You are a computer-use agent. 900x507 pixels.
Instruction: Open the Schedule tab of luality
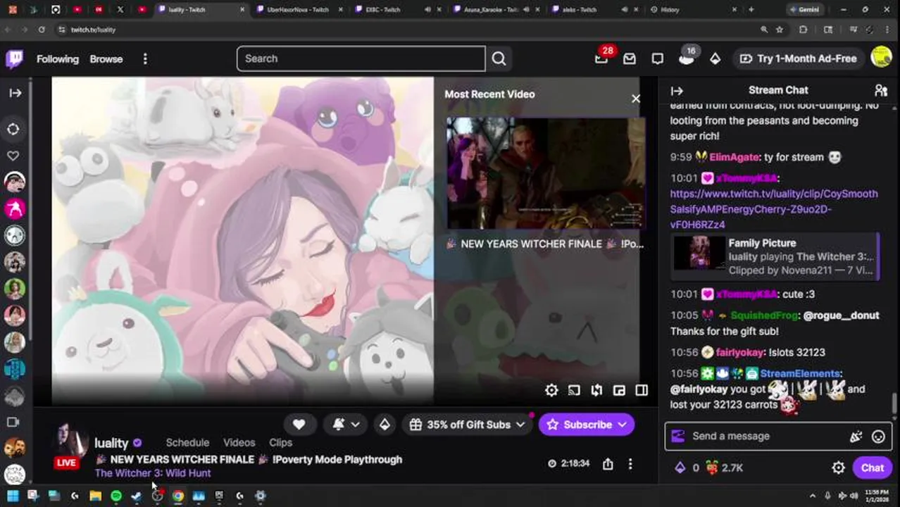[187, 442]
